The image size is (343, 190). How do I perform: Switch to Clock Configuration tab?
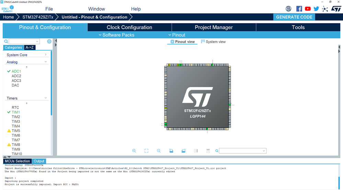pyautogui.click(x=129, y=27)
